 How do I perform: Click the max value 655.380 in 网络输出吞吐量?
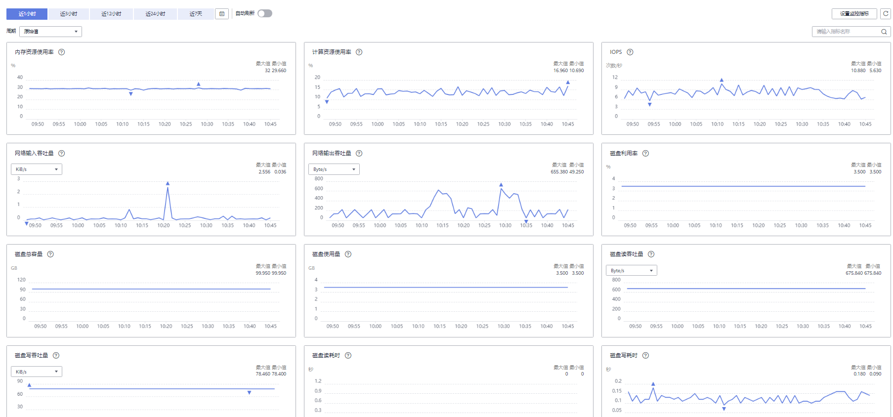559,172
